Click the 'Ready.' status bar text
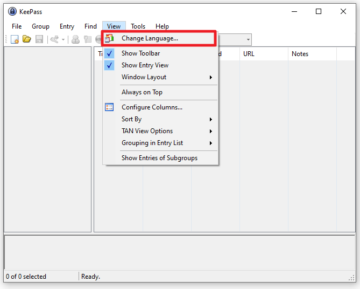360x289 pixels. [91, 277]
